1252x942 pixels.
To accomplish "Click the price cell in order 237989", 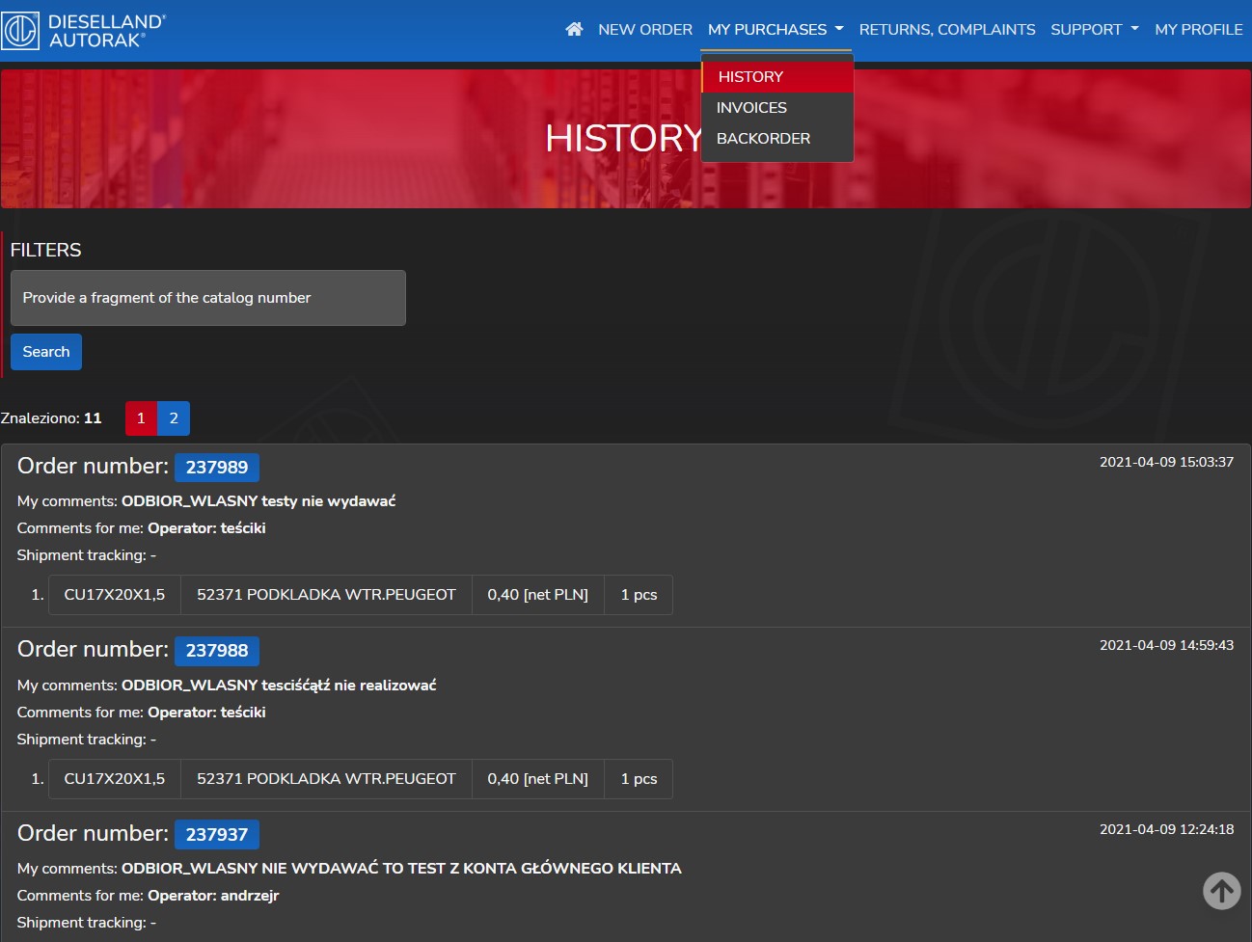I will 538,595.
